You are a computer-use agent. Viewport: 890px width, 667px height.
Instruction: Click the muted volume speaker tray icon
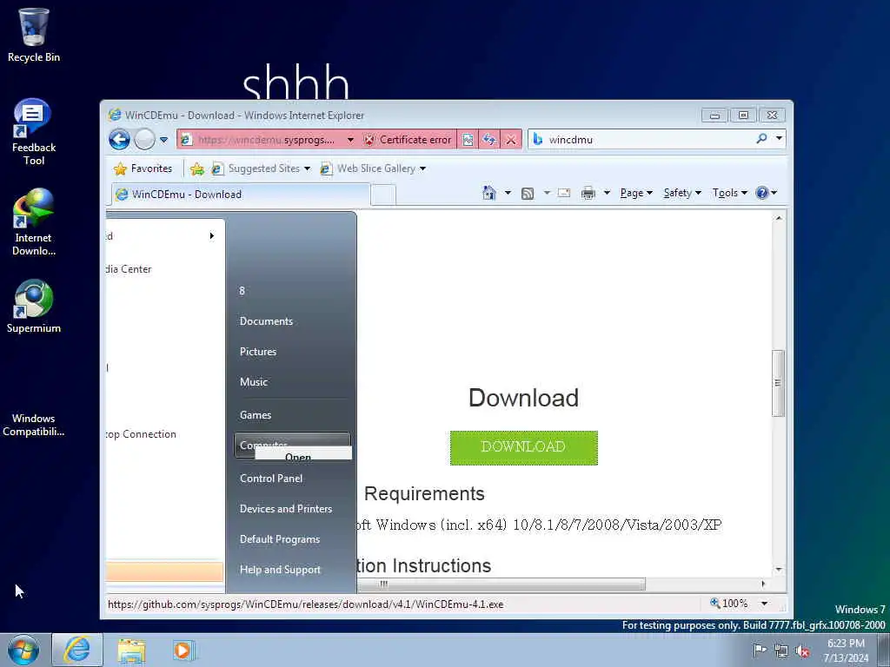click(802, 651)
